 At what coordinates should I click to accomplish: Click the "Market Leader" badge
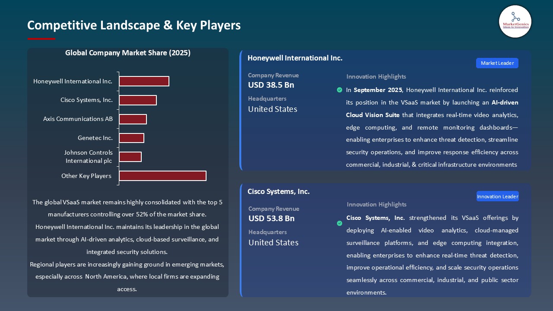tap(497, 63)
